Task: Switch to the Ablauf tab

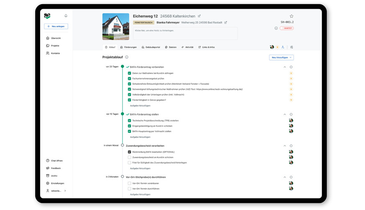Action: click(110, 47)
